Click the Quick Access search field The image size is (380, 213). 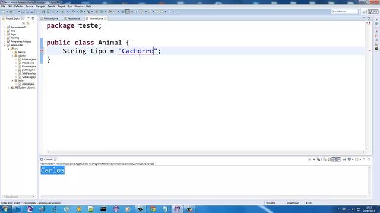tap(344, 11)
